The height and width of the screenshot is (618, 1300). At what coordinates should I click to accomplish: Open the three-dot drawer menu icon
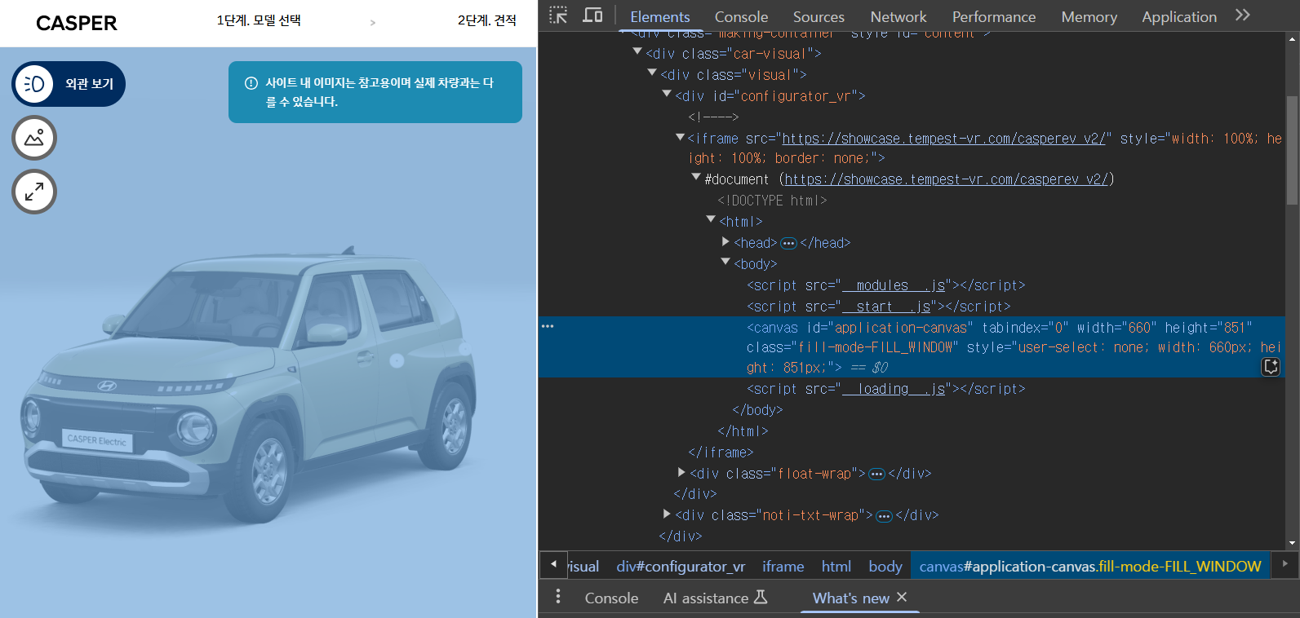(x=558, y=597)
